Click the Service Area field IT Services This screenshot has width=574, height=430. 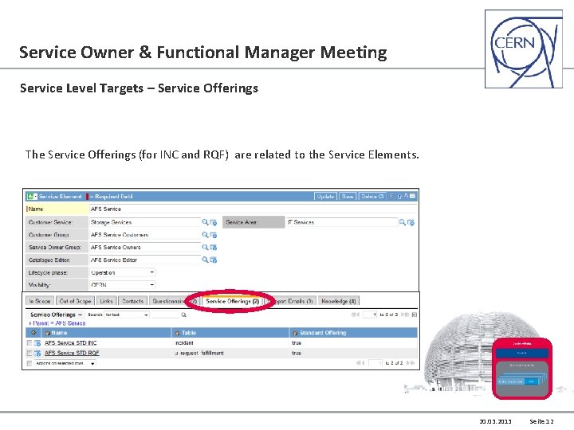tap(342, 222)
